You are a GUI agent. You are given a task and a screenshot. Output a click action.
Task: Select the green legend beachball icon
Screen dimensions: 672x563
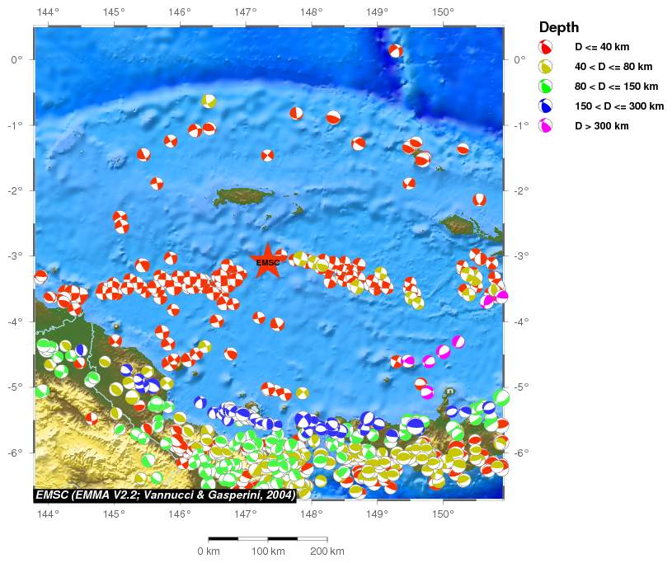[546, 87]
